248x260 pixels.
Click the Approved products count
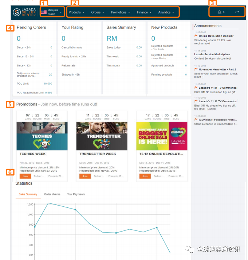186,65
